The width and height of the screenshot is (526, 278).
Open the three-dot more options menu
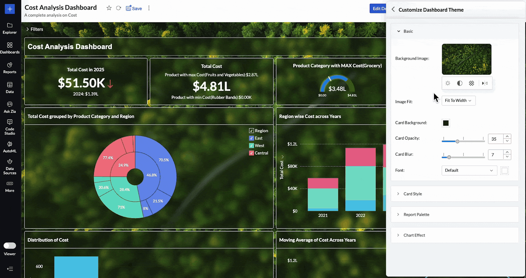pyautogui.click(x=149, y=8)
